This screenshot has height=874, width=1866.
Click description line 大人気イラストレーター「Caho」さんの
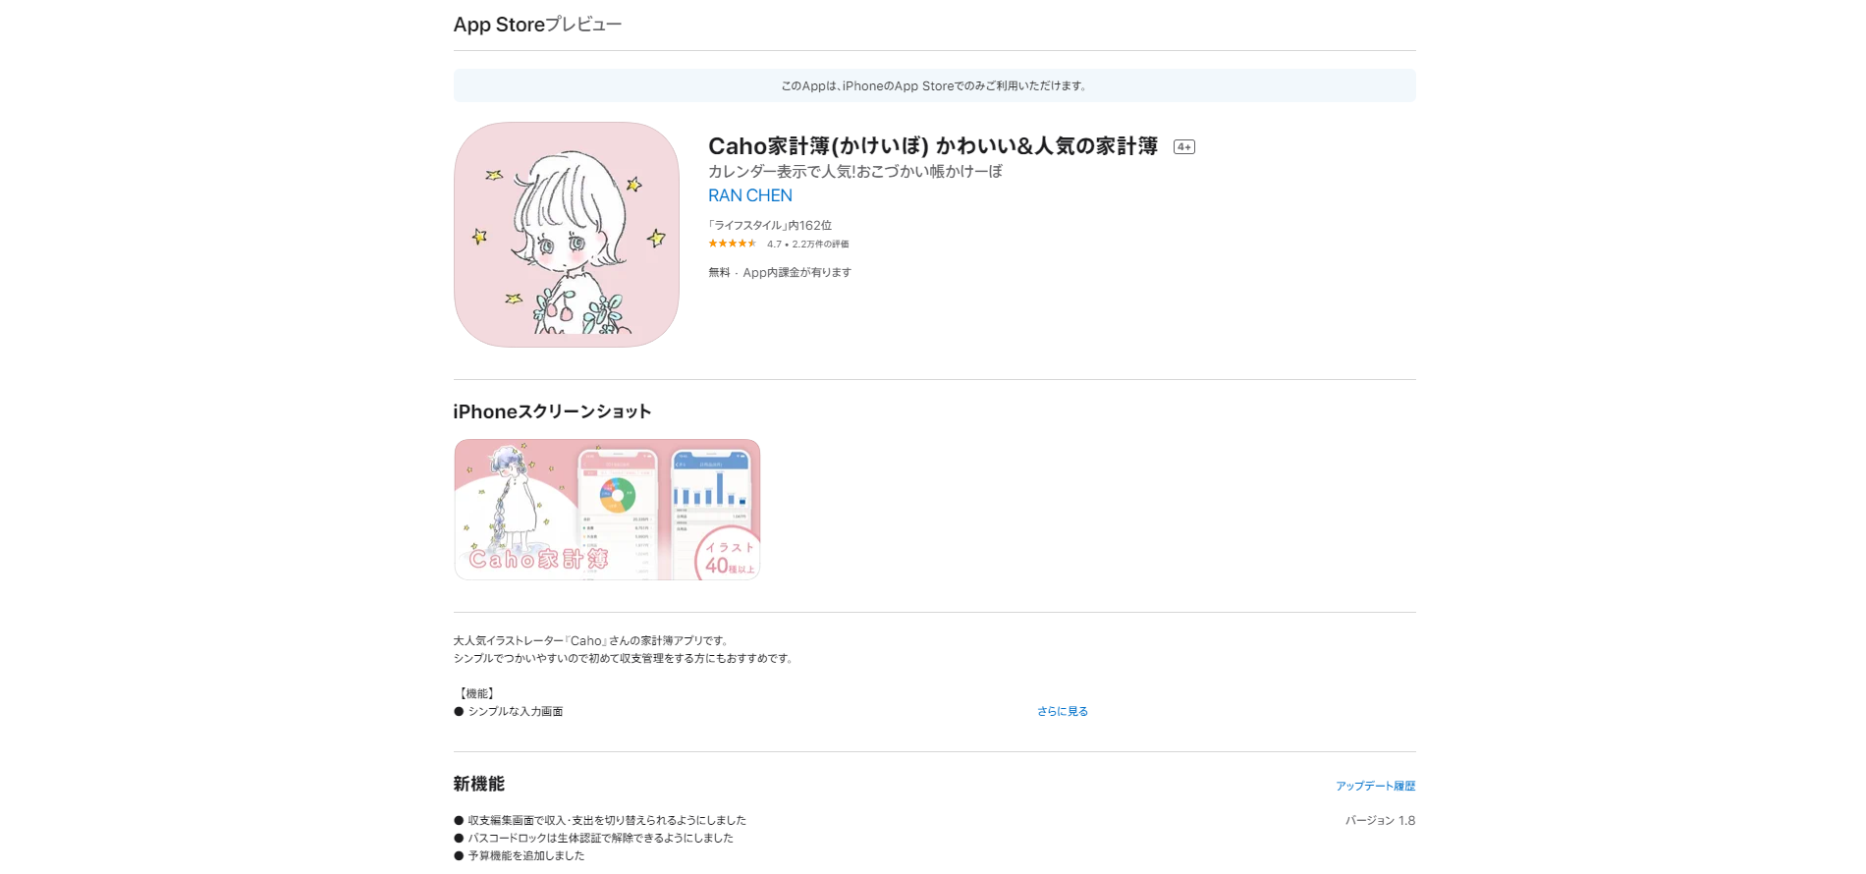click(x=592, y=640)
